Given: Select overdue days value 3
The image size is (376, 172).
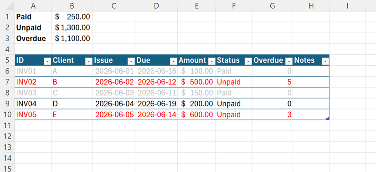Looking at the screenshot, I should pos(273,115).
